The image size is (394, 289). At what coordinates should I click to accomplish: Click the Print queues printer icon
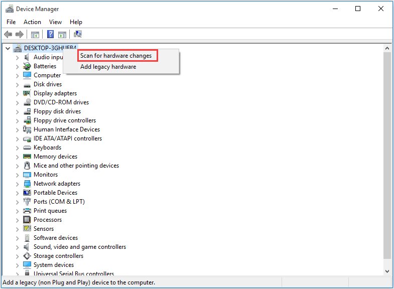pos(27,211)
